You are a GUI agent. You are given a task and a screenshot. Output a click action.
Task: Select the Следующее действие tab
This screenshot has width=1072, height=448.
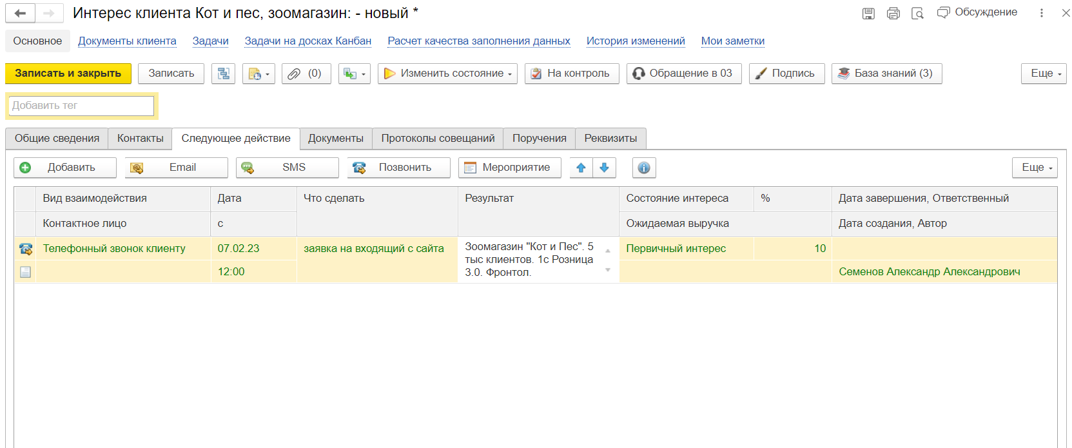pos(235,139)
